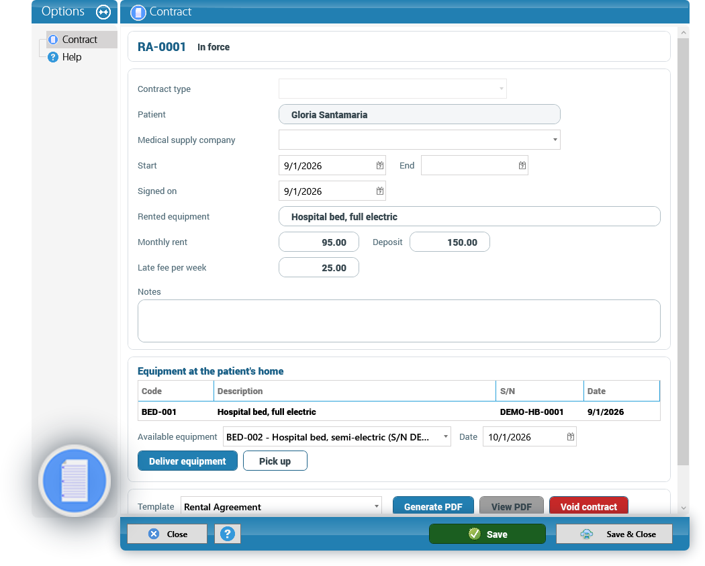Click the large document icon at bottom left
705x566 pixels.
pos(75,481)
